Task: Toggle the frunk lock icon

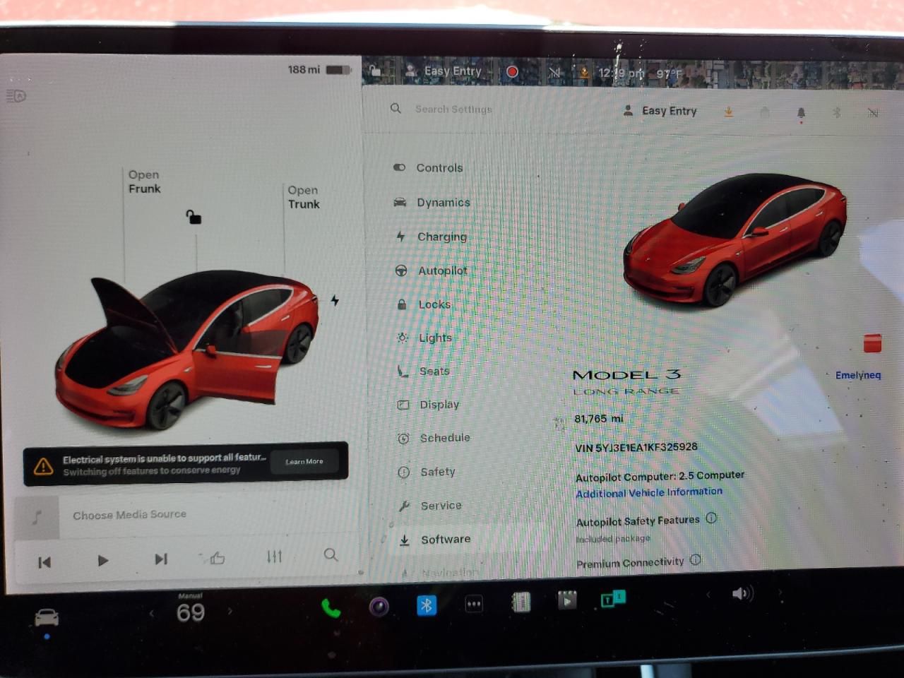Action: (x=194, y=217)
